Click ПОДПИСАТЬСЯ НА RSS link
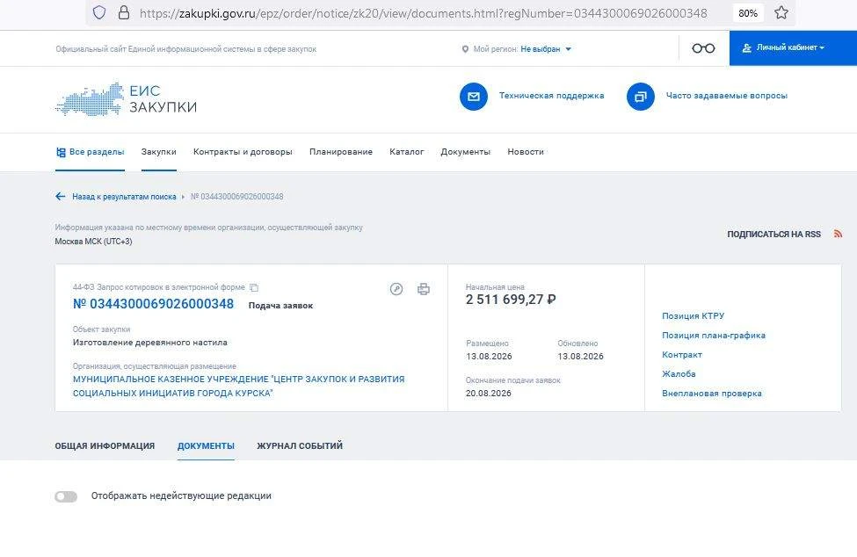This screenshot has height=557, width=857. [x=773, y=235]
